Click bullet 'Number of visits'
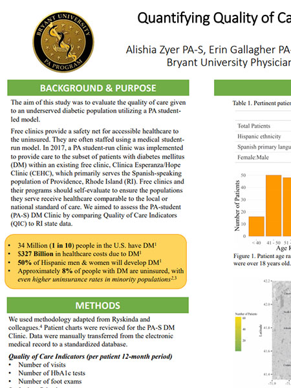 click(42, 365)
